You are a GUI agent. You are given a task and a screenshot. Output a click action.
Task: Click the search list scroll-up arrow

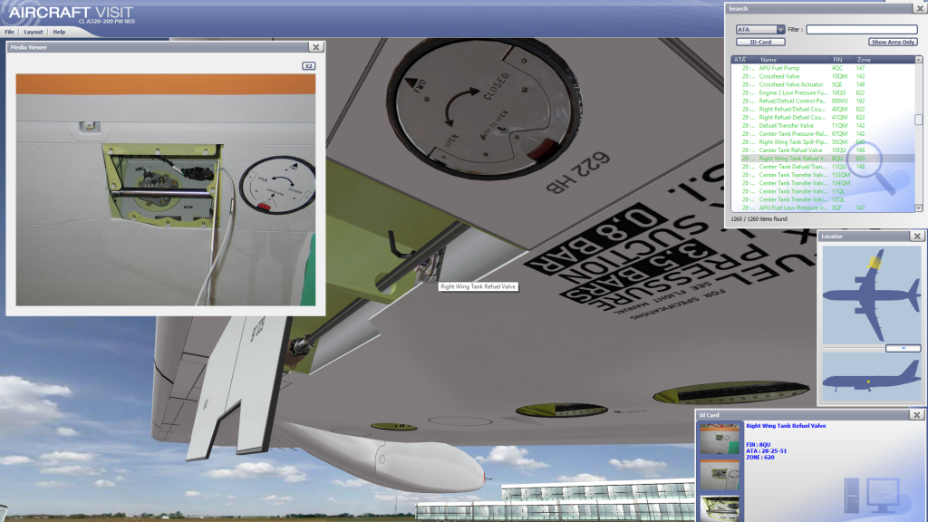pyautogui.click(x=919, y=60)
